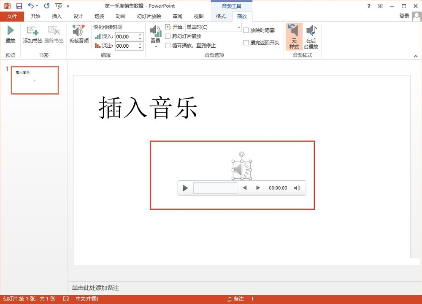This screenshot has width=422, height=304.
Task: Switch to the 设计 ribbon tab
Action: coord(78,16)
